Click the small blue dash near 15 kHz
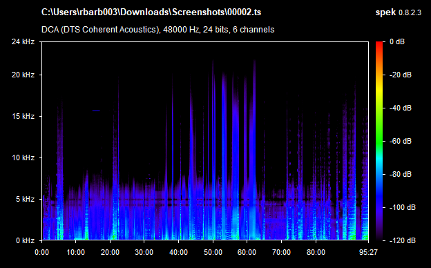This screenshot has height=268, width=431. (x=96, y=111)
